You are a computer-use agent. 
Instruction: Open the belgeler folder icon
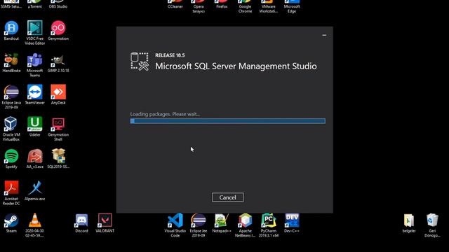coord(409,220)
